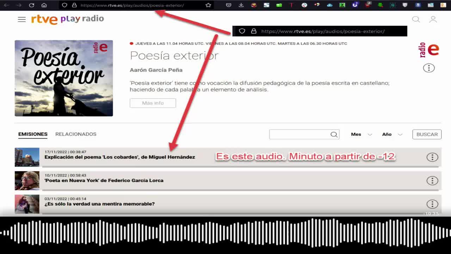Screen dimensions: 451x254
Task: Open thumbnail of 'mentira memorable' episode
Action: click(27, 204)
